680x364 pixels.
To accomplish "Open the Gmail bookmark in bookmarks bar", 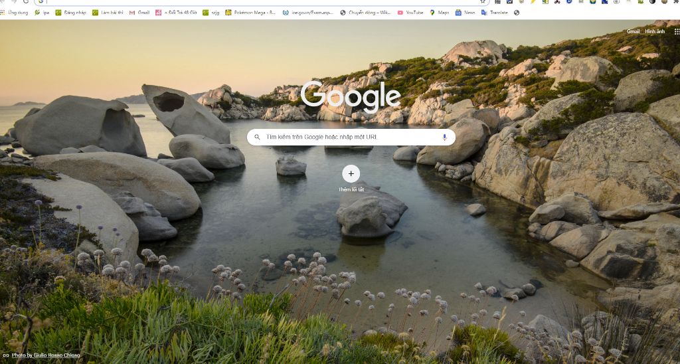I will (x=139, y=13).
